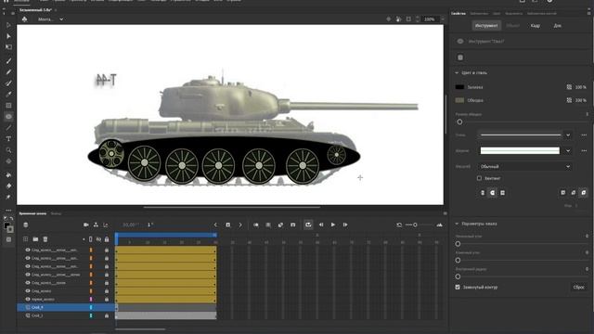594x334 pixels.
Task: Open the Временная шкала tab
Action: [32, 213]
